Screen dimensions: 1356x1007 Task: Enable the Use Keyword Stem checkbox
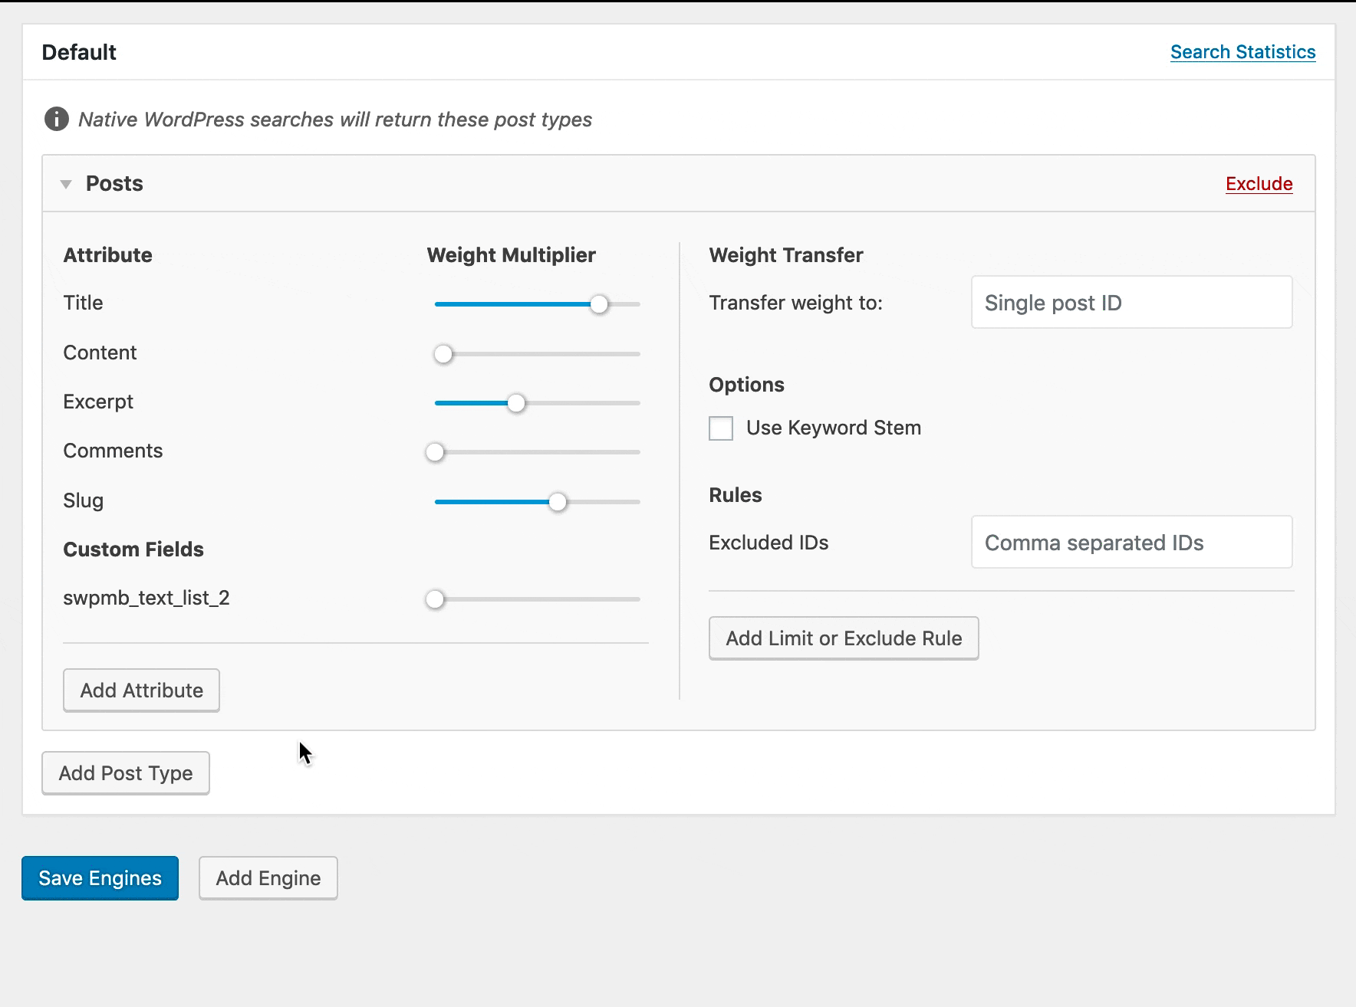(x=721, y=428)
